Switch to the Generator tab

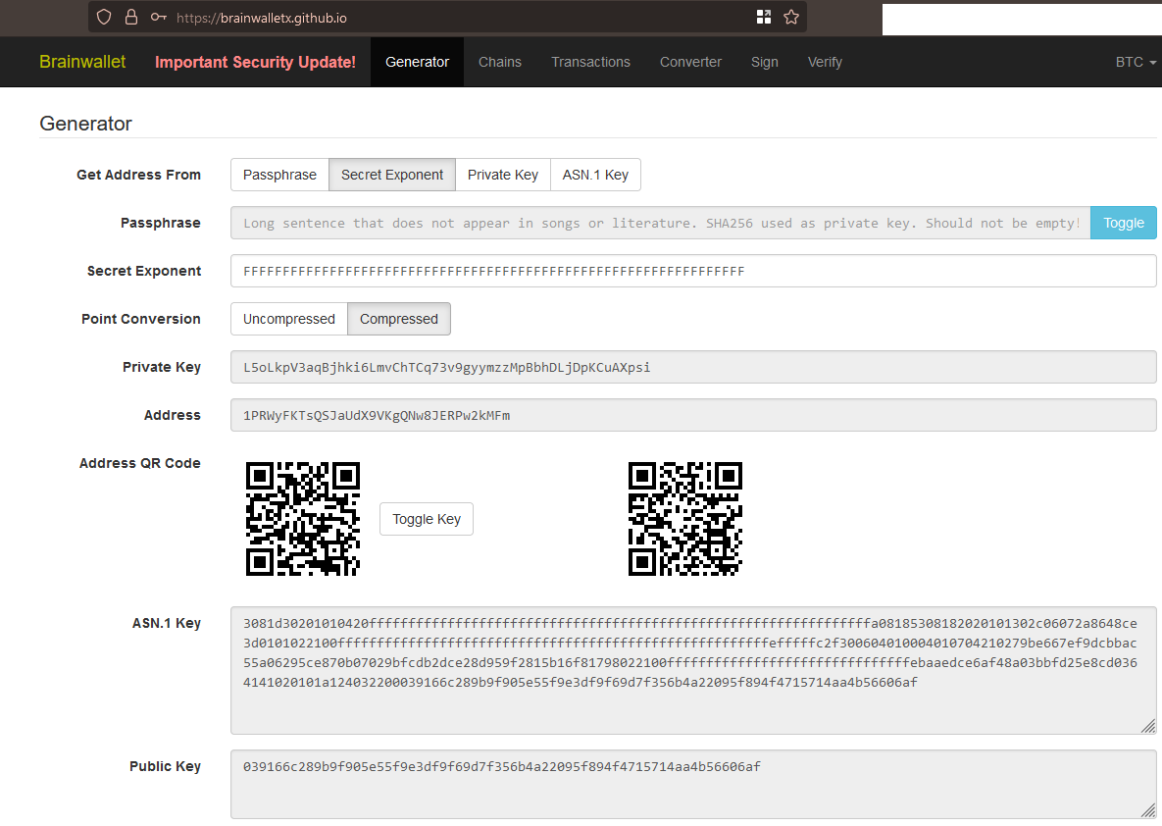pyautogui.click(x=417, y=62)
